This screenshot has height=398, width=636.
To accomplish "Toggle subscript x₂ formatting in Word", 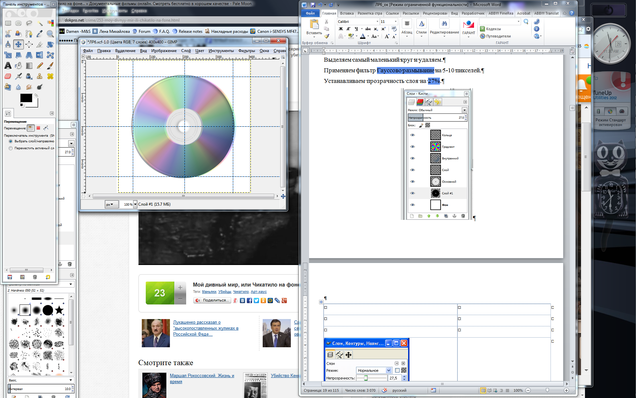I will coord(376,29).
